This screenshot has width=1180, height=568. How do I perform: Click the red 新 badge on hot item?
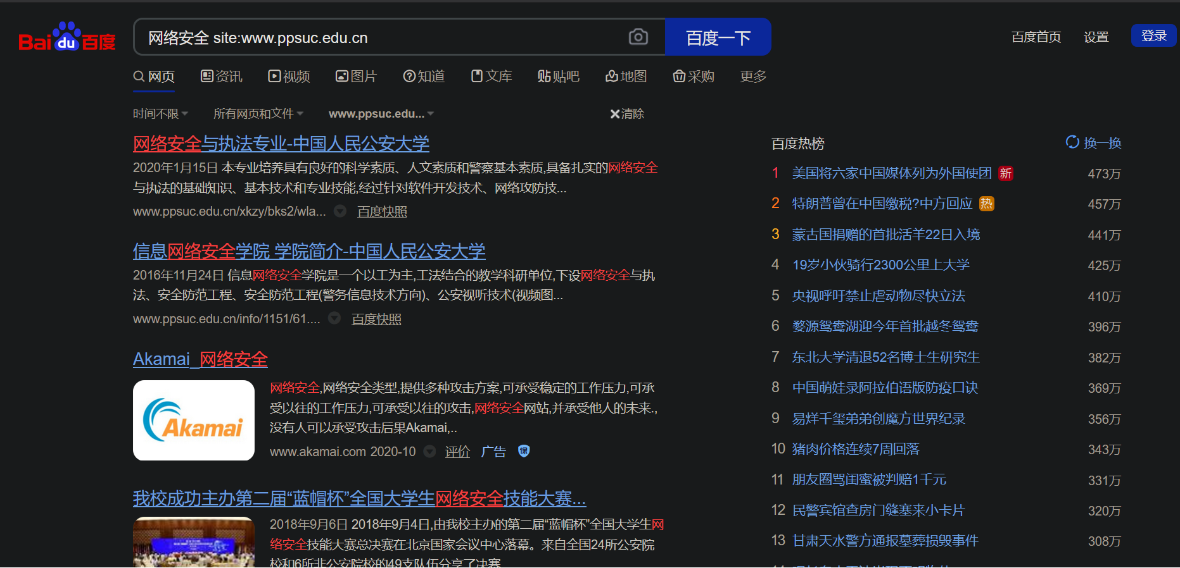(x=1005, y=173)
